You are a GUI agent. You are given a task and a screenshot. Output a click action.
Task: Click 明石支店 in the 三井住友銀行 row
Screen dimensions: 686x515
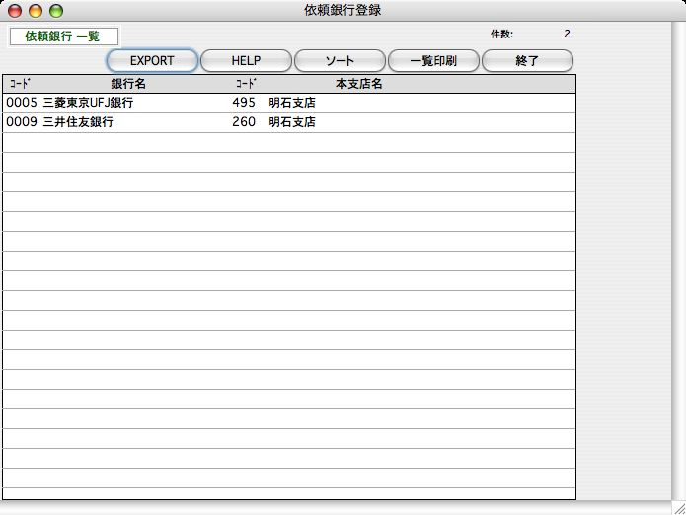pos(292,122)
